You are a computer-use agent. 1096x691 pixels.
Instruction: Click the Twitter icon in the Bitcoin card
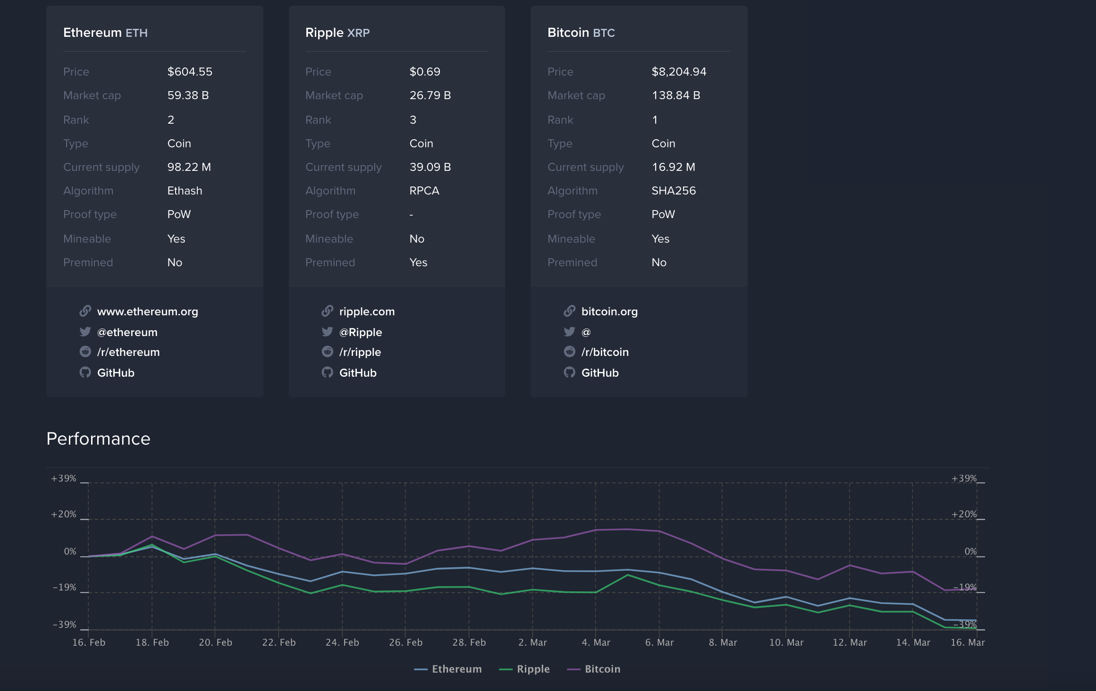[570, 332]
